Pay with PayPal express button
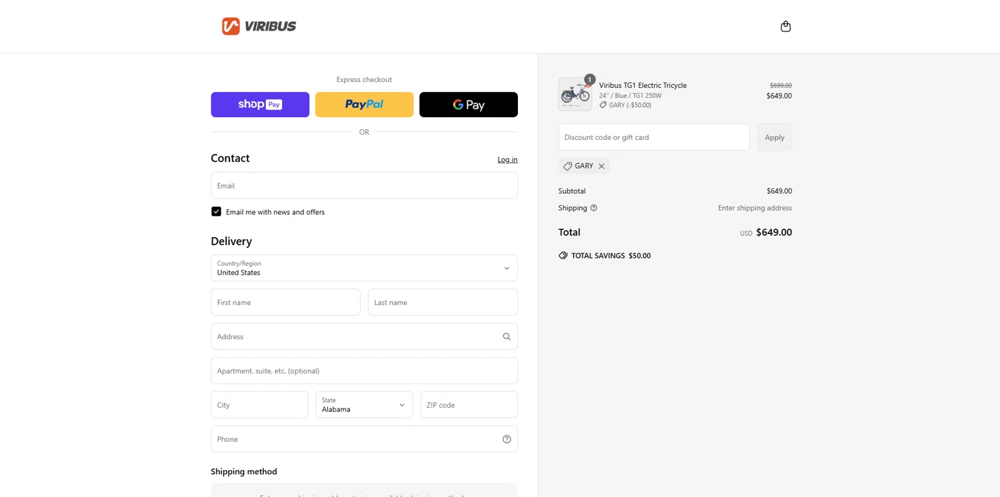Screen dimensions: 1000x497 (x=364, y=105)
